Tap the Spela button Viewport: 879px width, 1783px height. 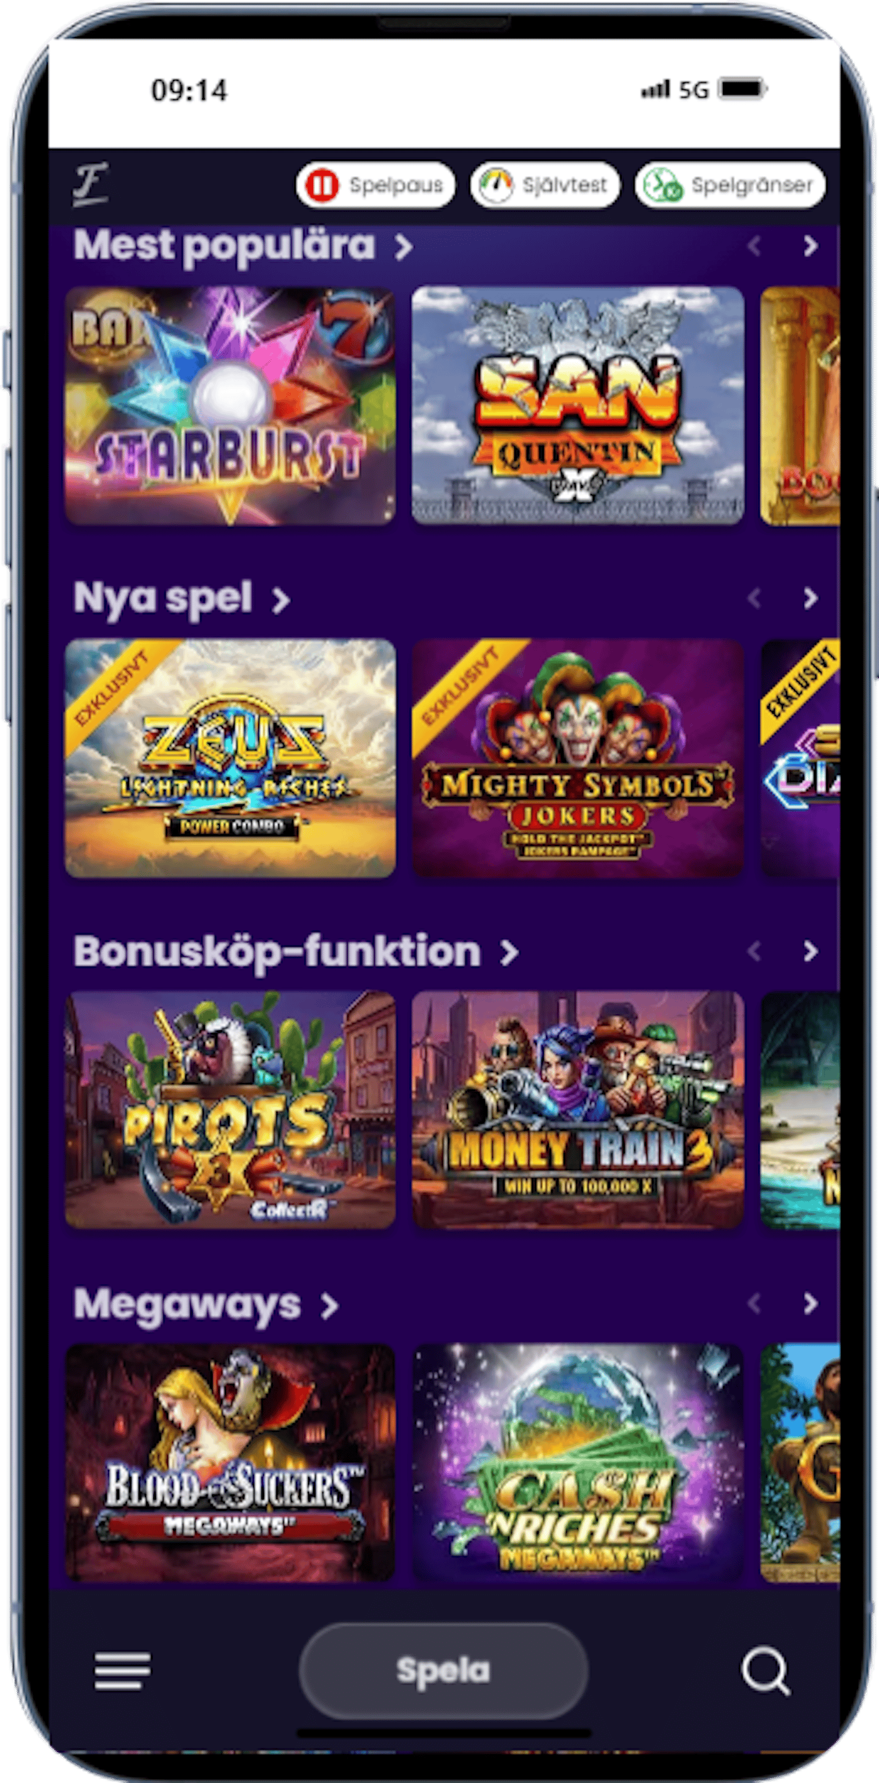point(443,1671)
